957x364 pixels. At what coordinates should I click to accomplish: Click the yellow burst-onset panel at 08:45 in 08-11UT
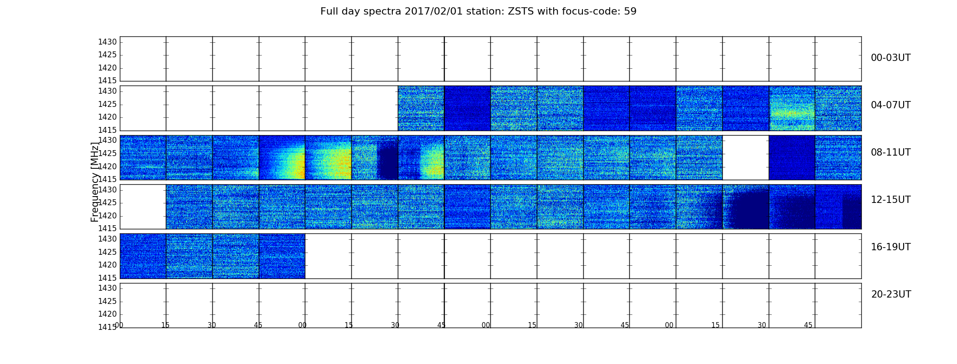pos(282,157)
